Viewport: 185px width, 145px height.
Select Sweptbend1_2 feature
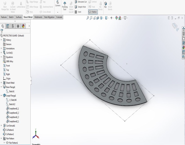pos(13,113)
